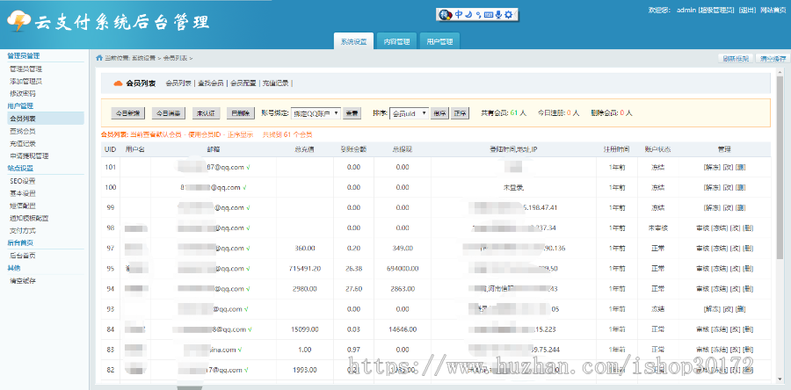Image resolution: width=791 pixels, height=390 pixels.
Task: Click the 今日新增 filter button
Action: pos(128,113)
